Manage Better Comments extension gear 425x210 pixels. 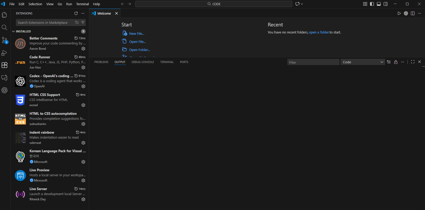click(x=83, y=49)
